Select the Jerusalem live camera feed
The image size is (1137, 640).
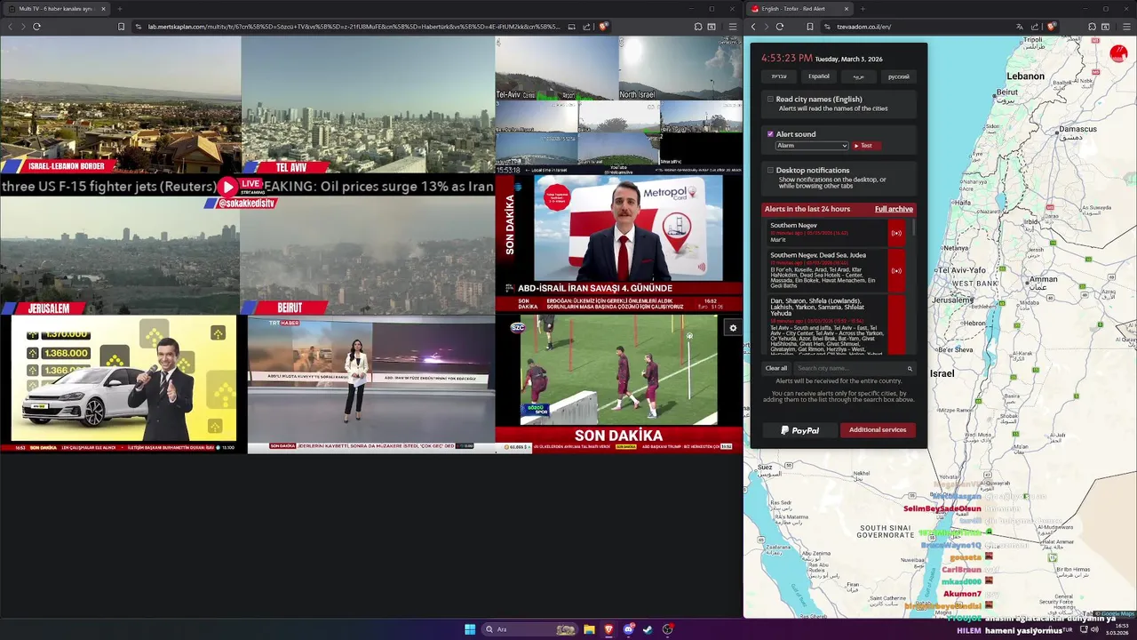(120, 256)
